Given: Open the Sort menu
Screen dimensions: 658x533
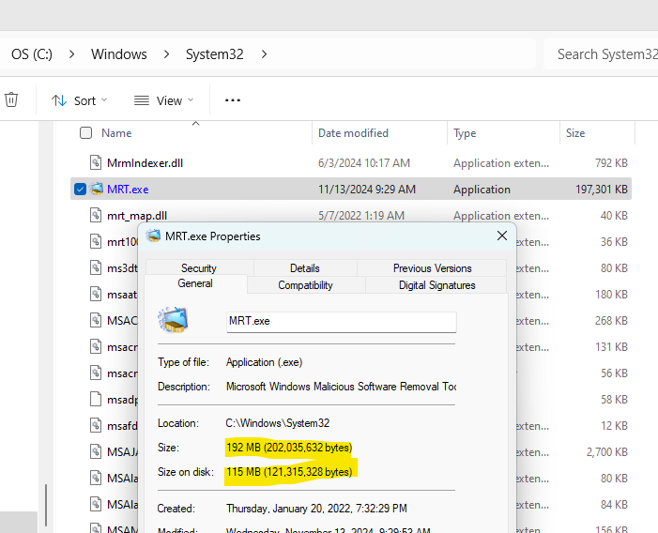Looking at the screenshot, I should point(79,100).
